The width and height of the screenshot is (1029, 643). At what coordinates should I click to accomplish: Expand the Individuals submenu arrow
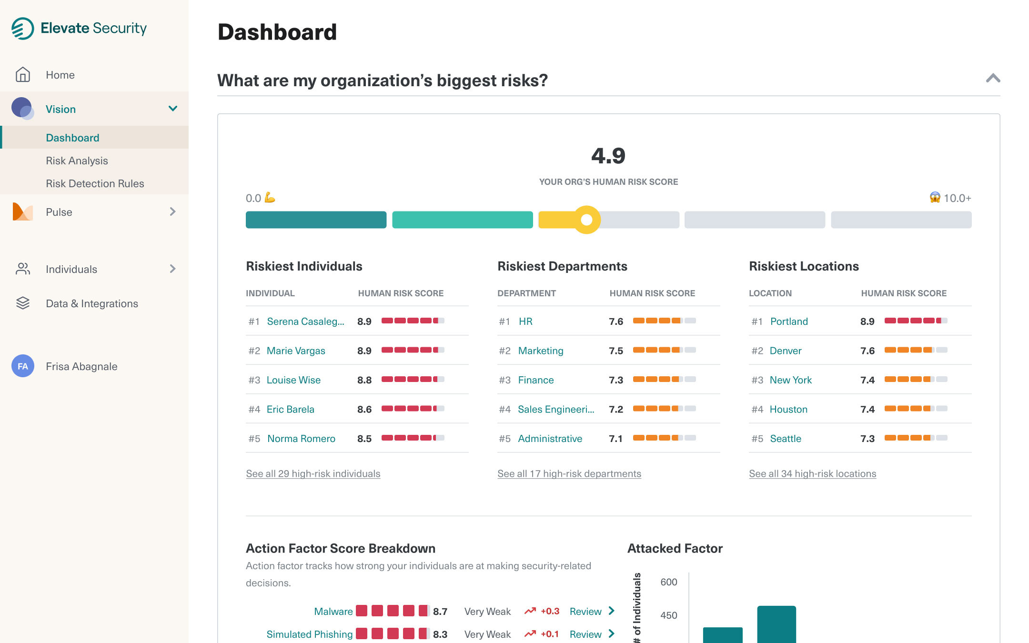(173, 269)
